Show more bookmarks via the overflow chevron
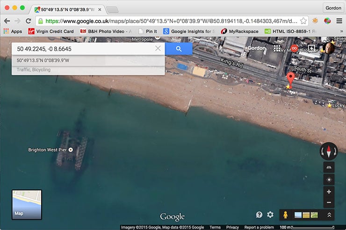Screen dimensions: 346x230 click(x=340, y=31)
